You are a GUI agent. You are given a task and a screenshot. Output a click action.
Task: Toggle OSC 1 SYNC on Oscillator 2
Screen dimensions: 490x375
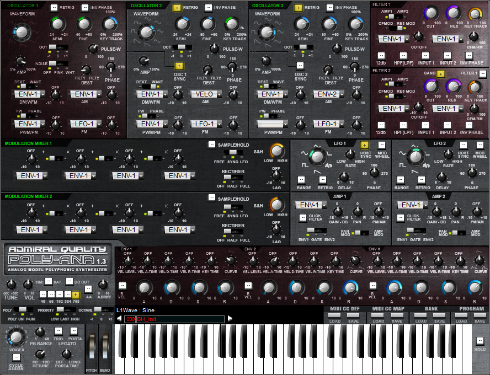179,66
